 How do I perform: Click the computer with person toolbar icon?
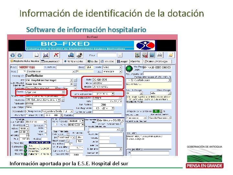tap(80, 55)
